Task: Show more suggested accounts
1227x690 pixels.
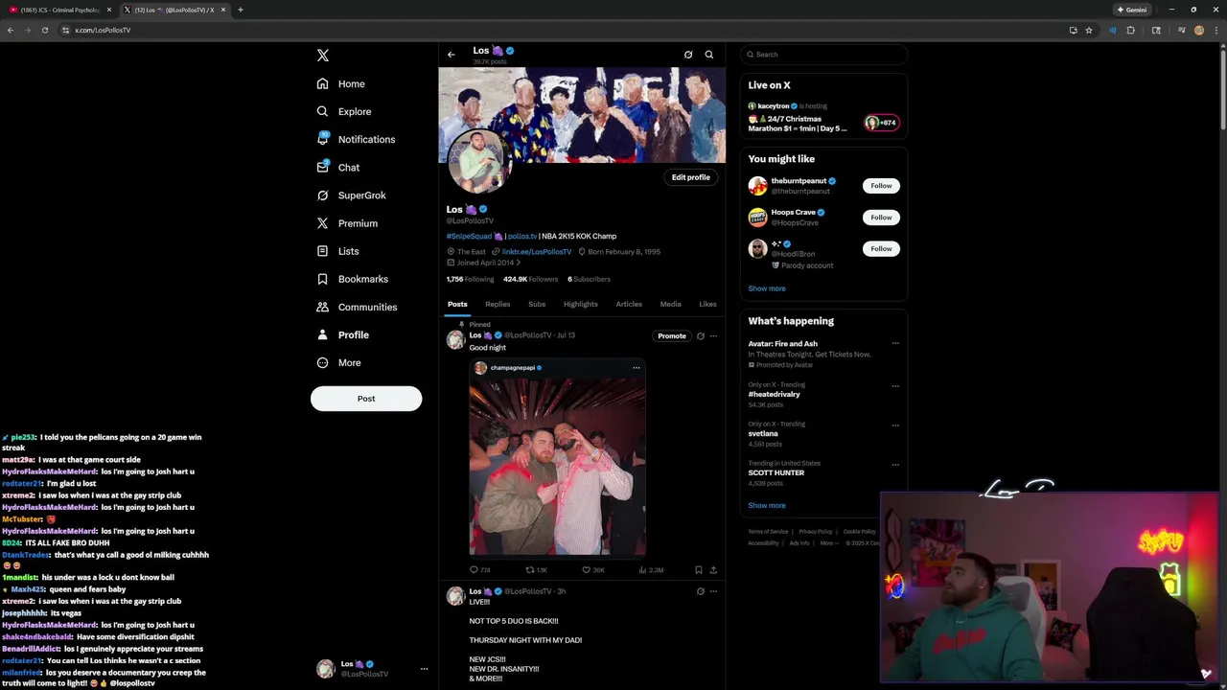Action: [767, 288]
